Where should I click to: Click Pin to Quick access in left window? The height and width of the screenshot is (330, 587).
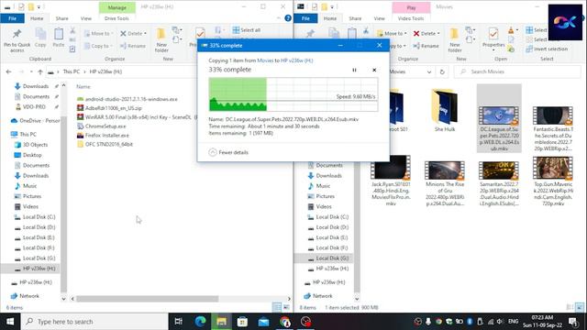[17, 40]
